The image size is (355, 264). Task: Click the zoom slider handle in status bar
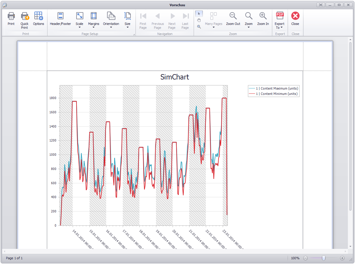click(324, 258)
